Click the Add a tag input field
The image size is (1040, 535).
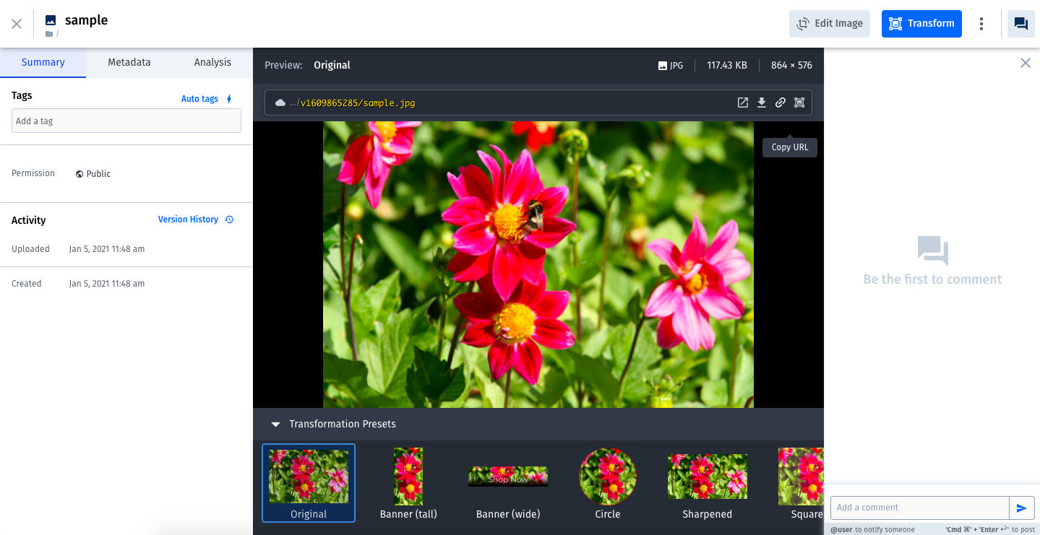(x=126, y=121)
